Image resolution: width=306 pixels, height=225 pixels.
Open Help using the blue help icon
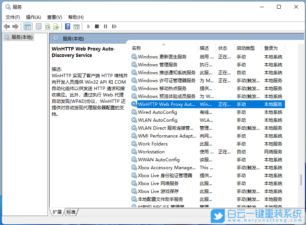tap(67, 26)
